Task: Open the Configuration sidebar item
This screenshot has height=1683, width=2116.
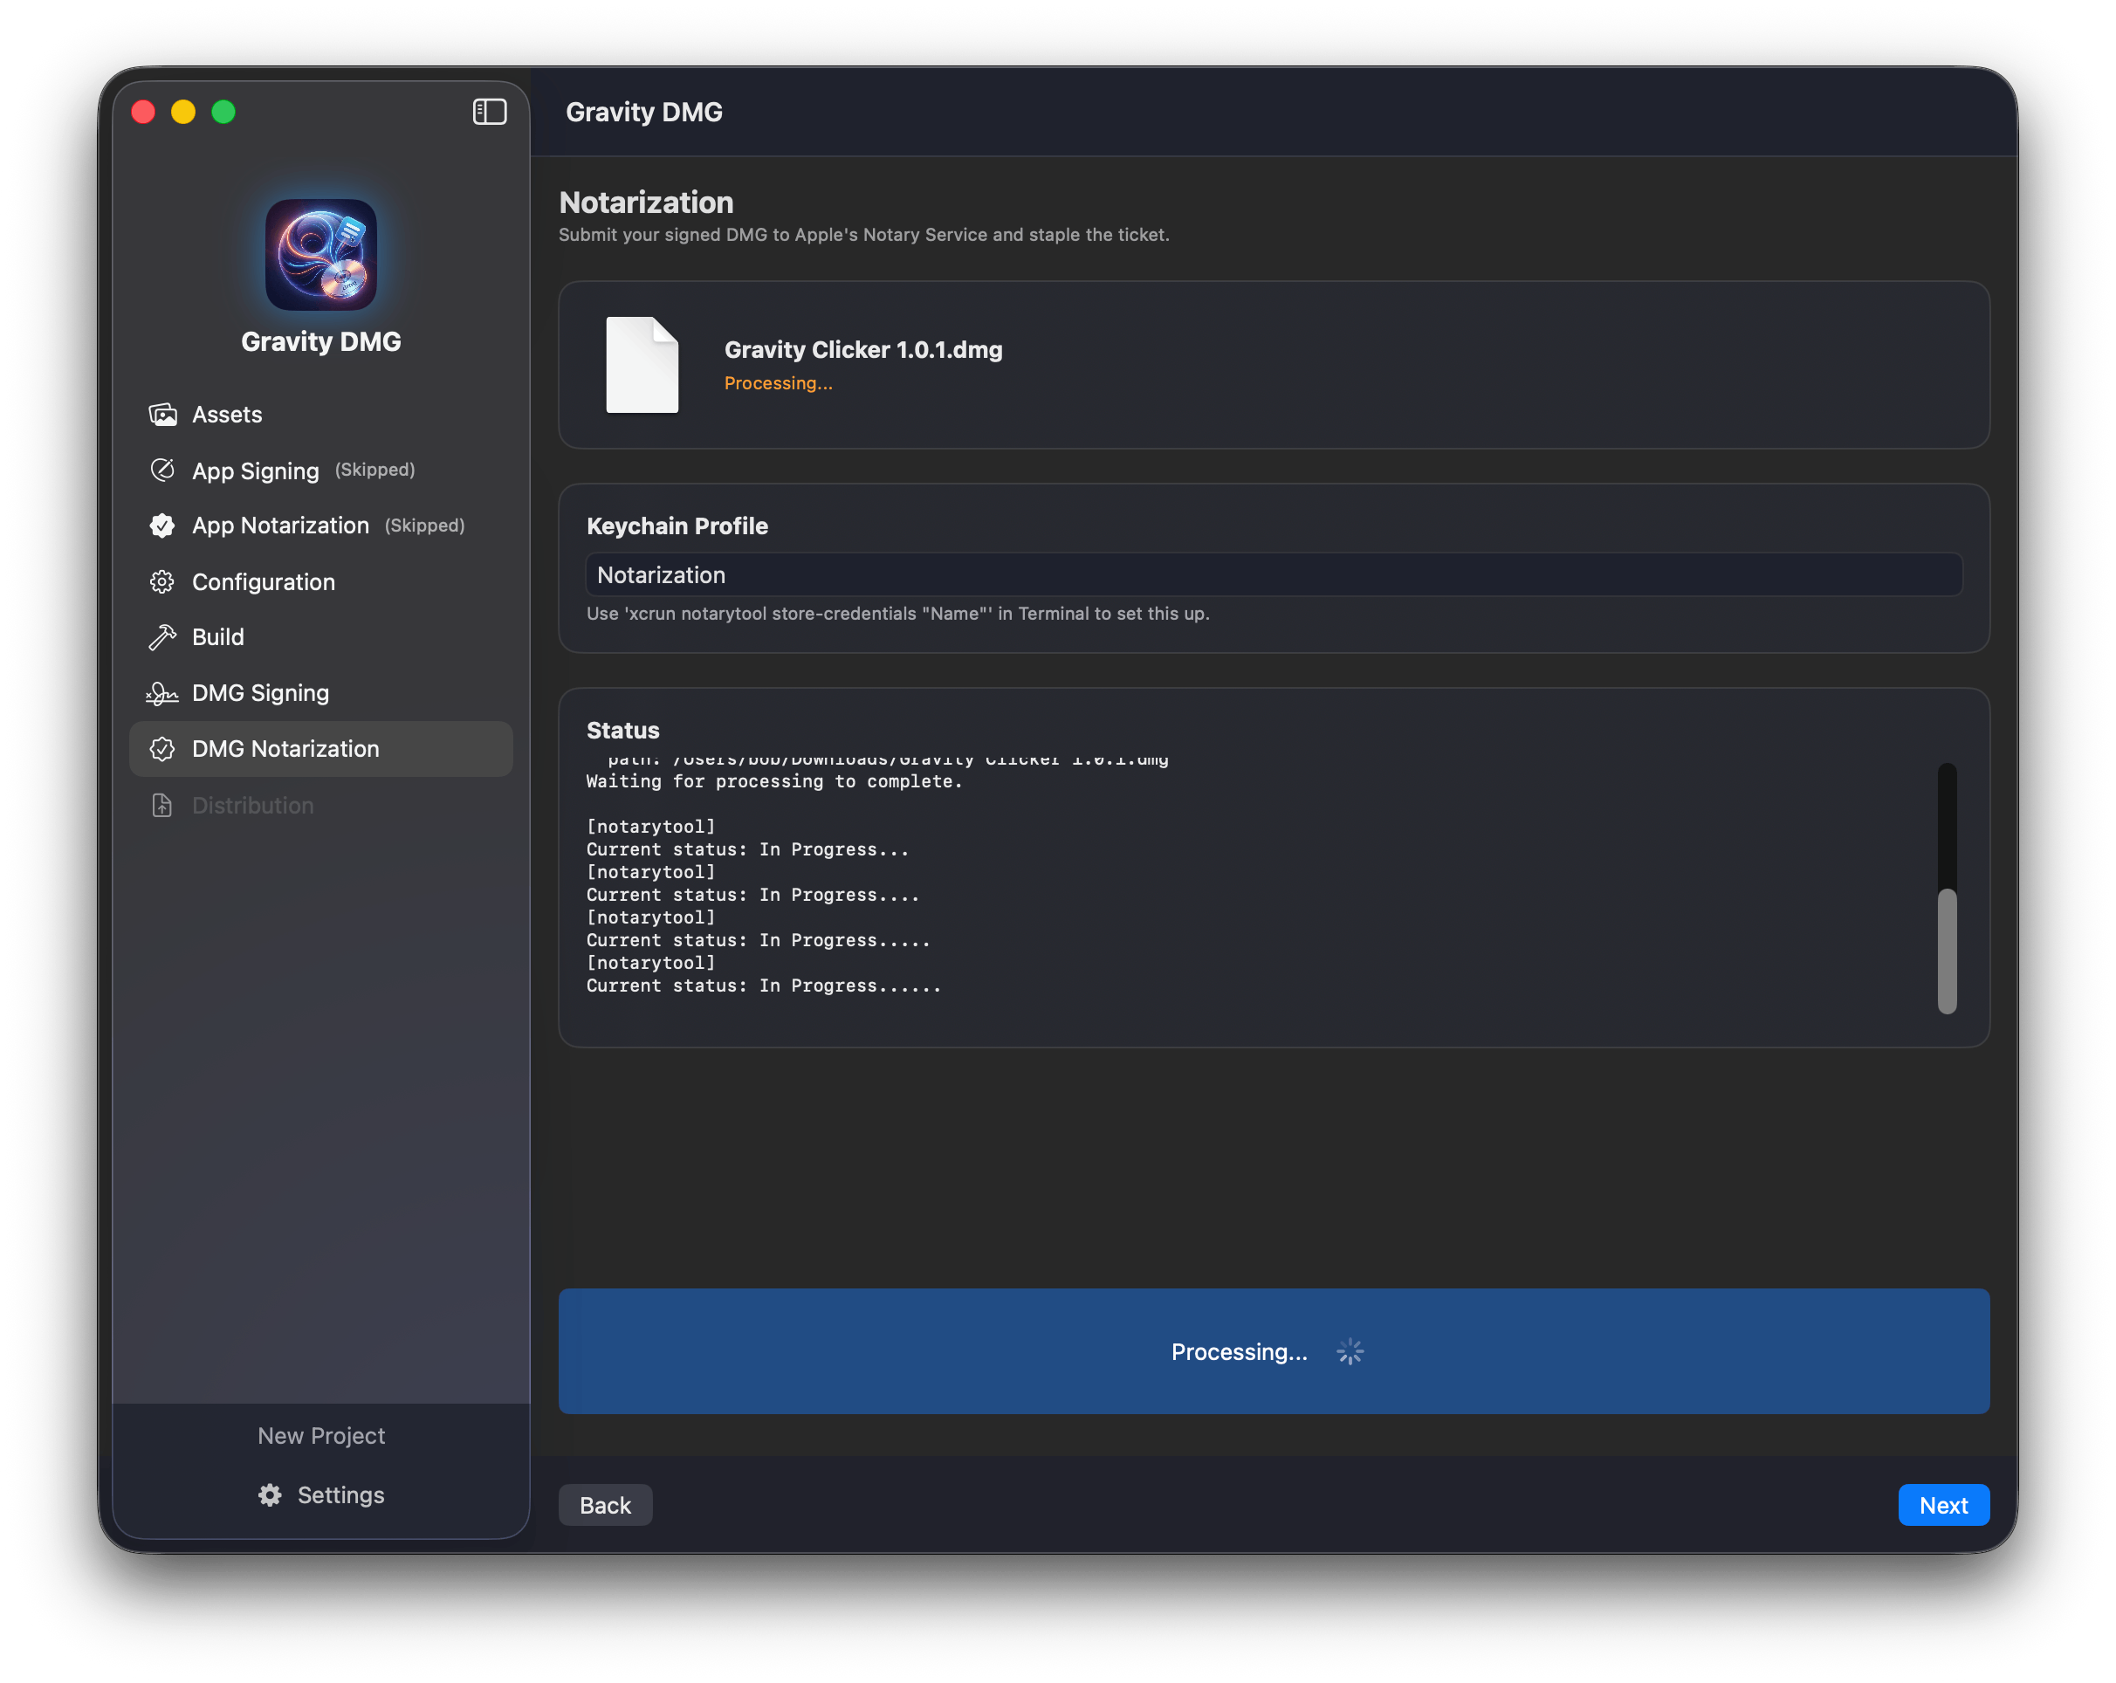Action: tap(263, 582)
